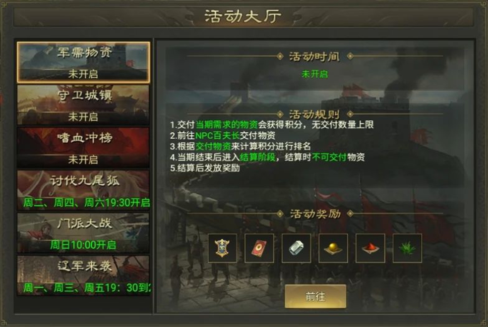Image resolution: width=488 pixels, height=327 pixels.
Task: Click the 活动规则 section heading
Action: click(314, 114)
